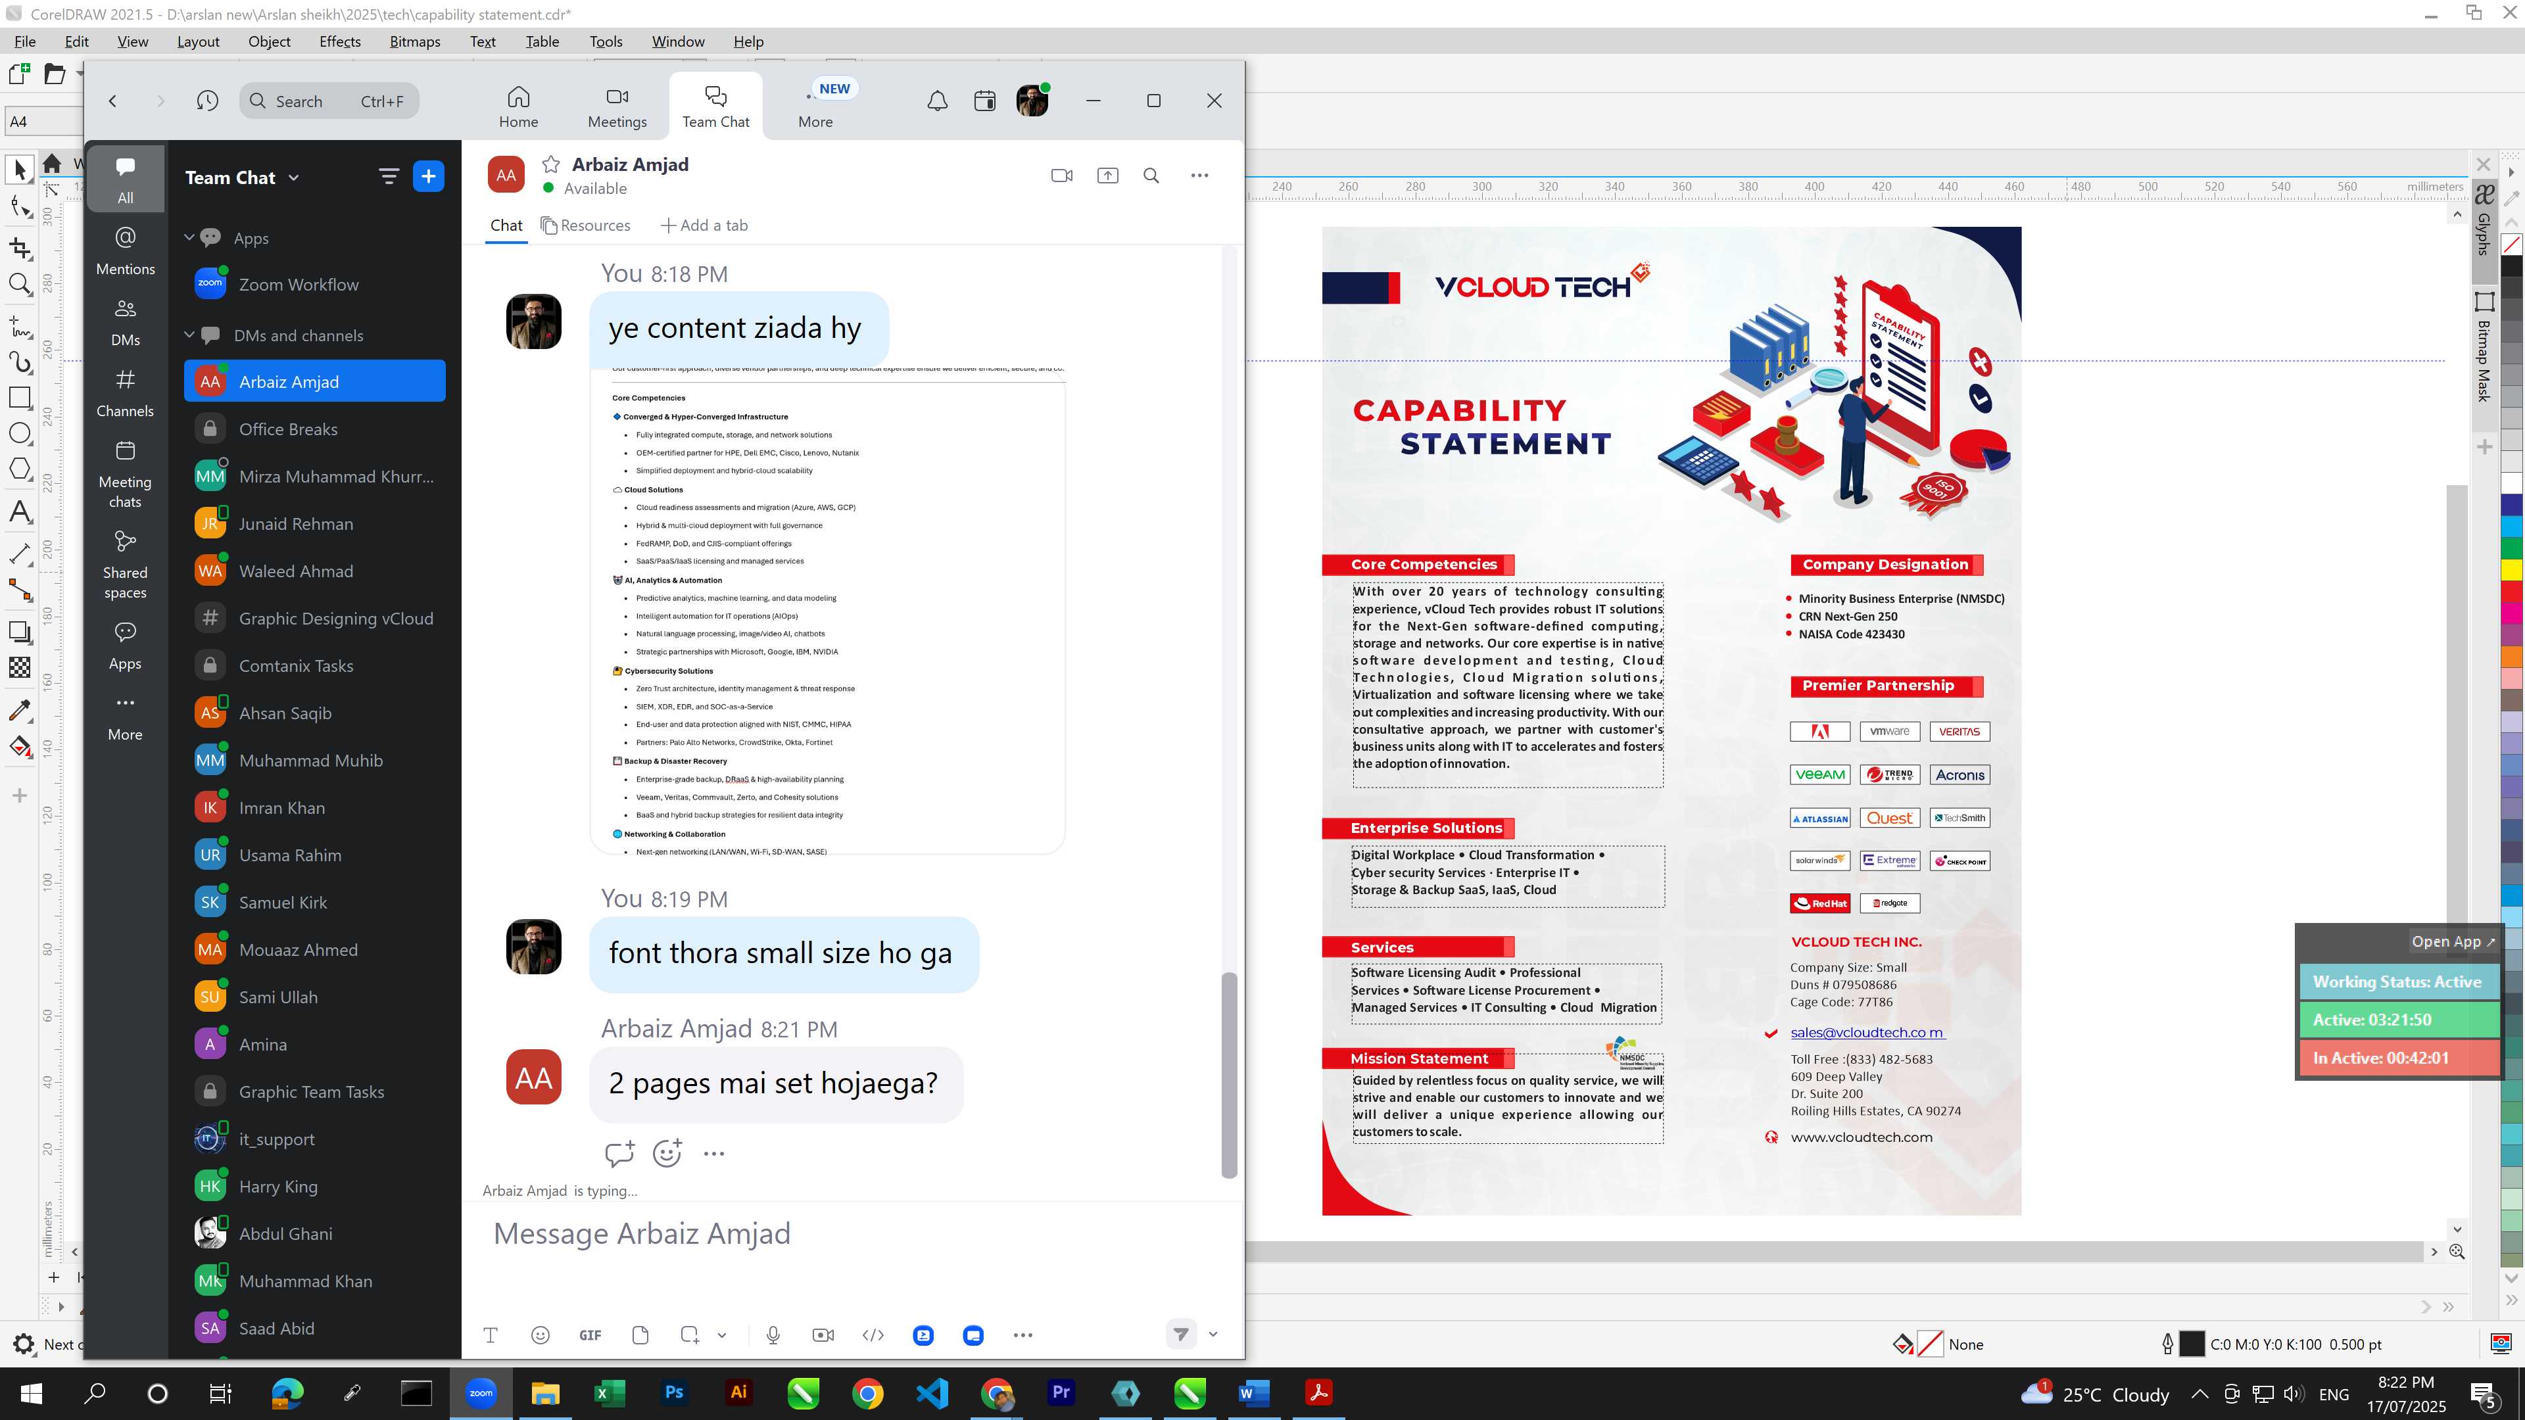The image size is (2525, 1420).
Task: Collapse the DMs and channels section
Action: pyautogui.click(x=189, y=334)
